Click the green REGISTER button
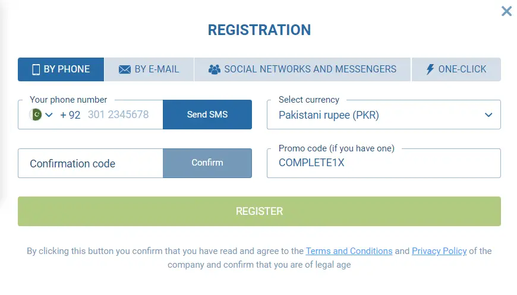The width and height of the screenshot is (517, 295). (259, 211)
